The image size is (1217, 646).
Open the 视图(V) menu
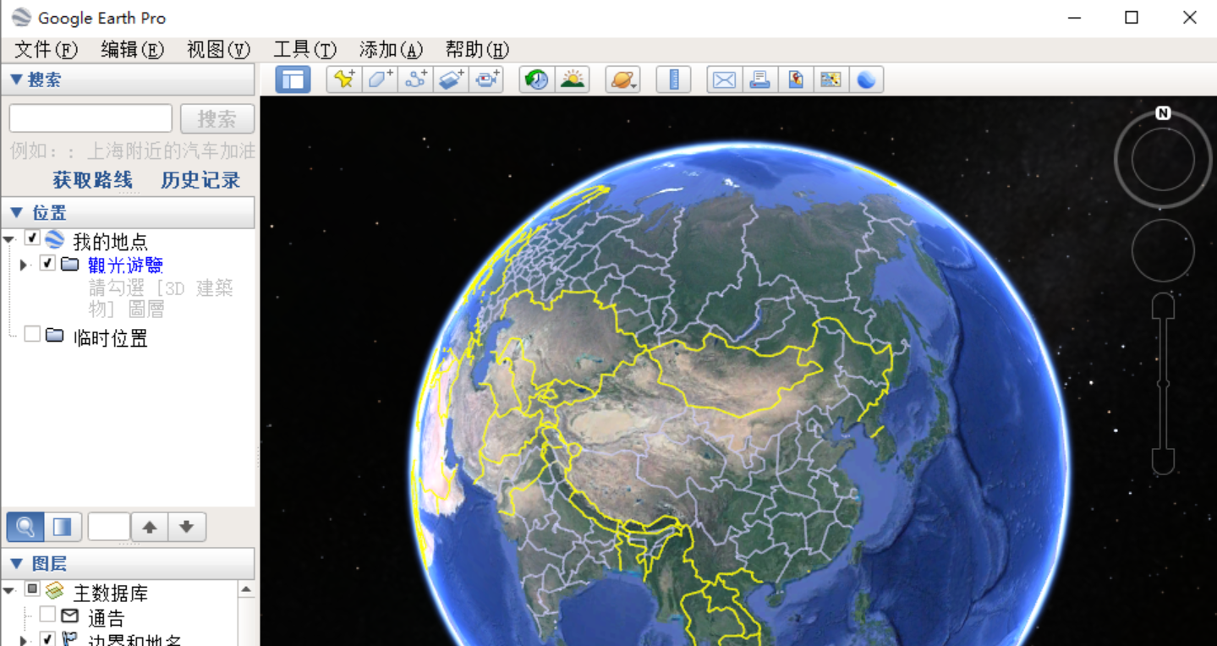(219, 50)
